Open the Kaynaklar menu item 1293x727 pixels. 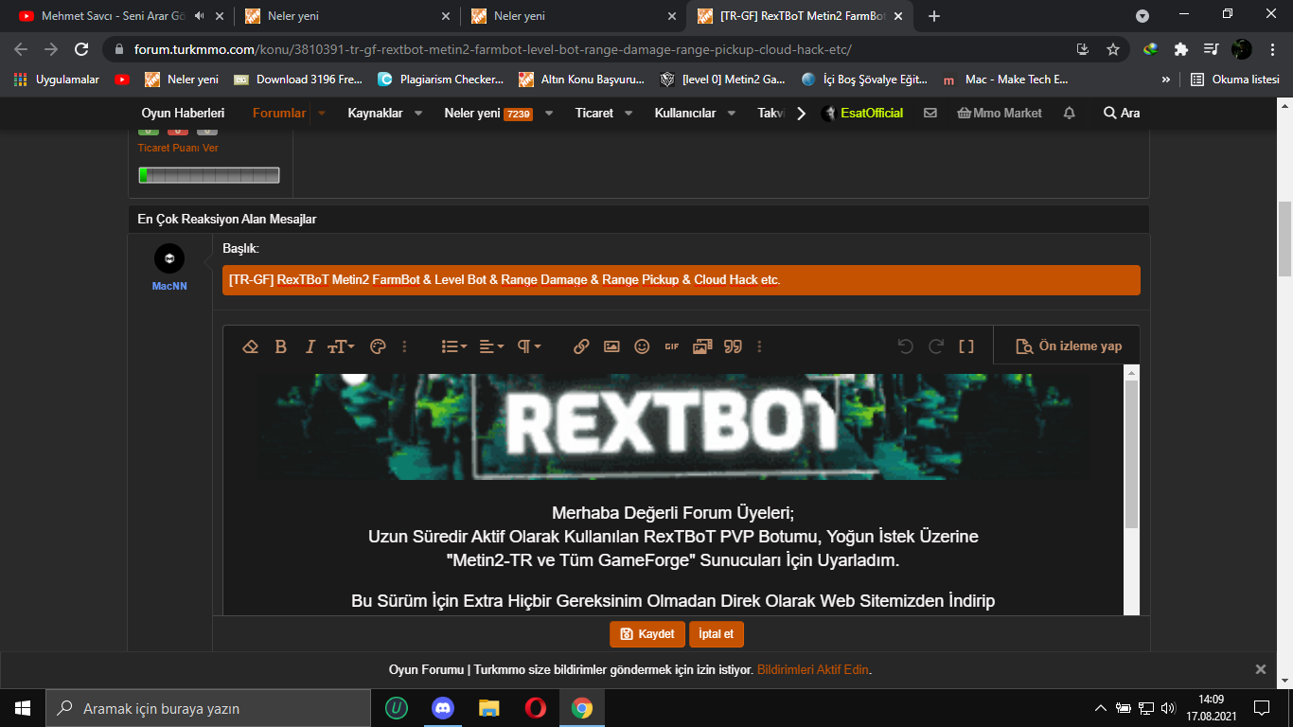[x=375, y=113]
